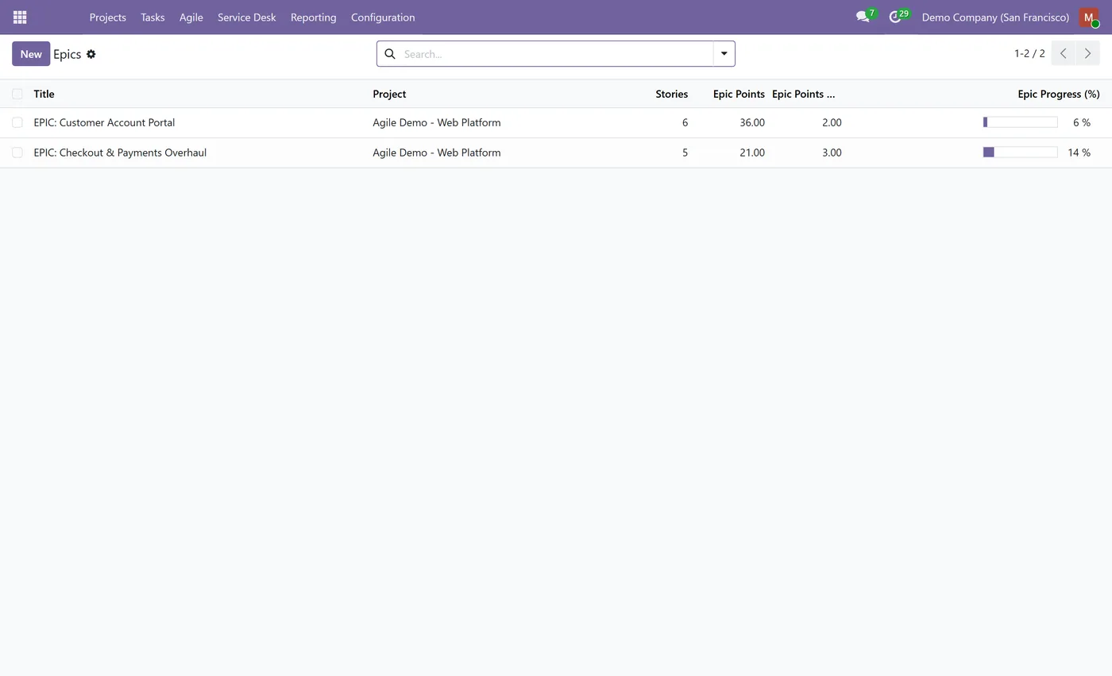Open EPIC: Customer Account Portal record
The width and height of the screenshot is (1112, 676).
pos(104,122)
